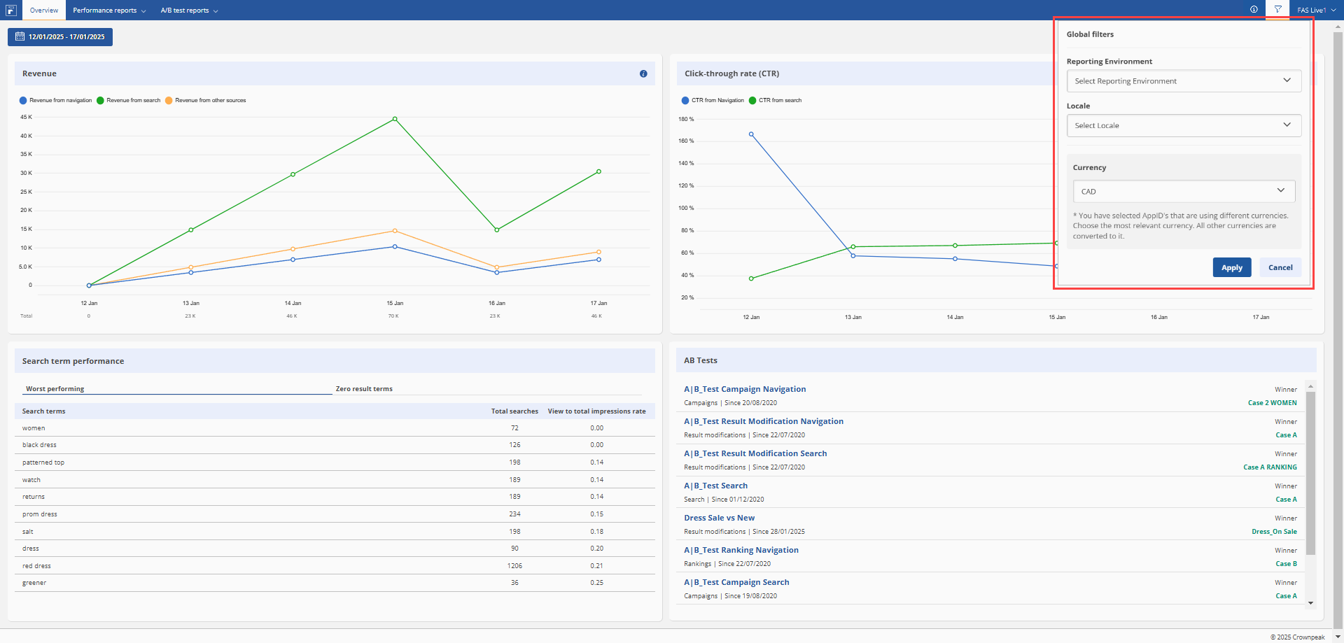Open A|B_Test Result Modification Navigation link
Screen dimensions: 1344x643
coord(764,421)
